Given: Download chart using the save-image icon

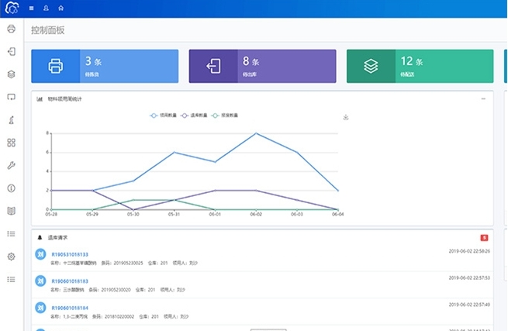Looking at the screenshot, I should pos(346,117).
